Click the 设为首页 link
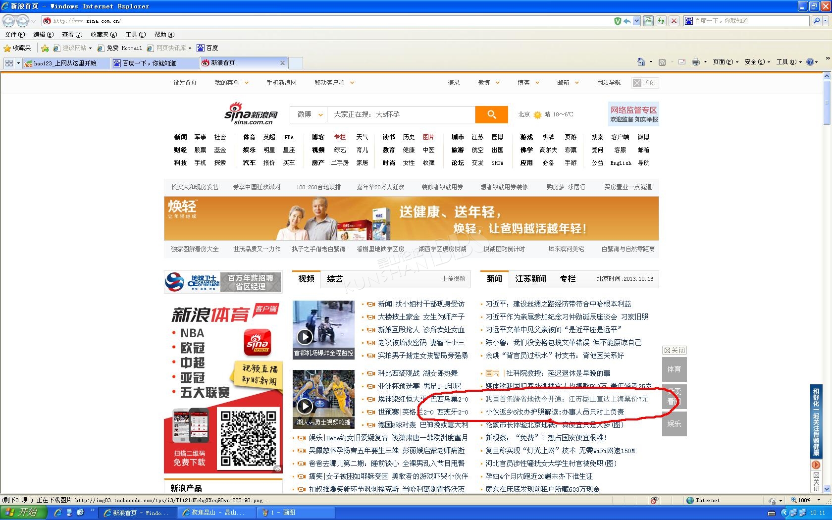 185,83
